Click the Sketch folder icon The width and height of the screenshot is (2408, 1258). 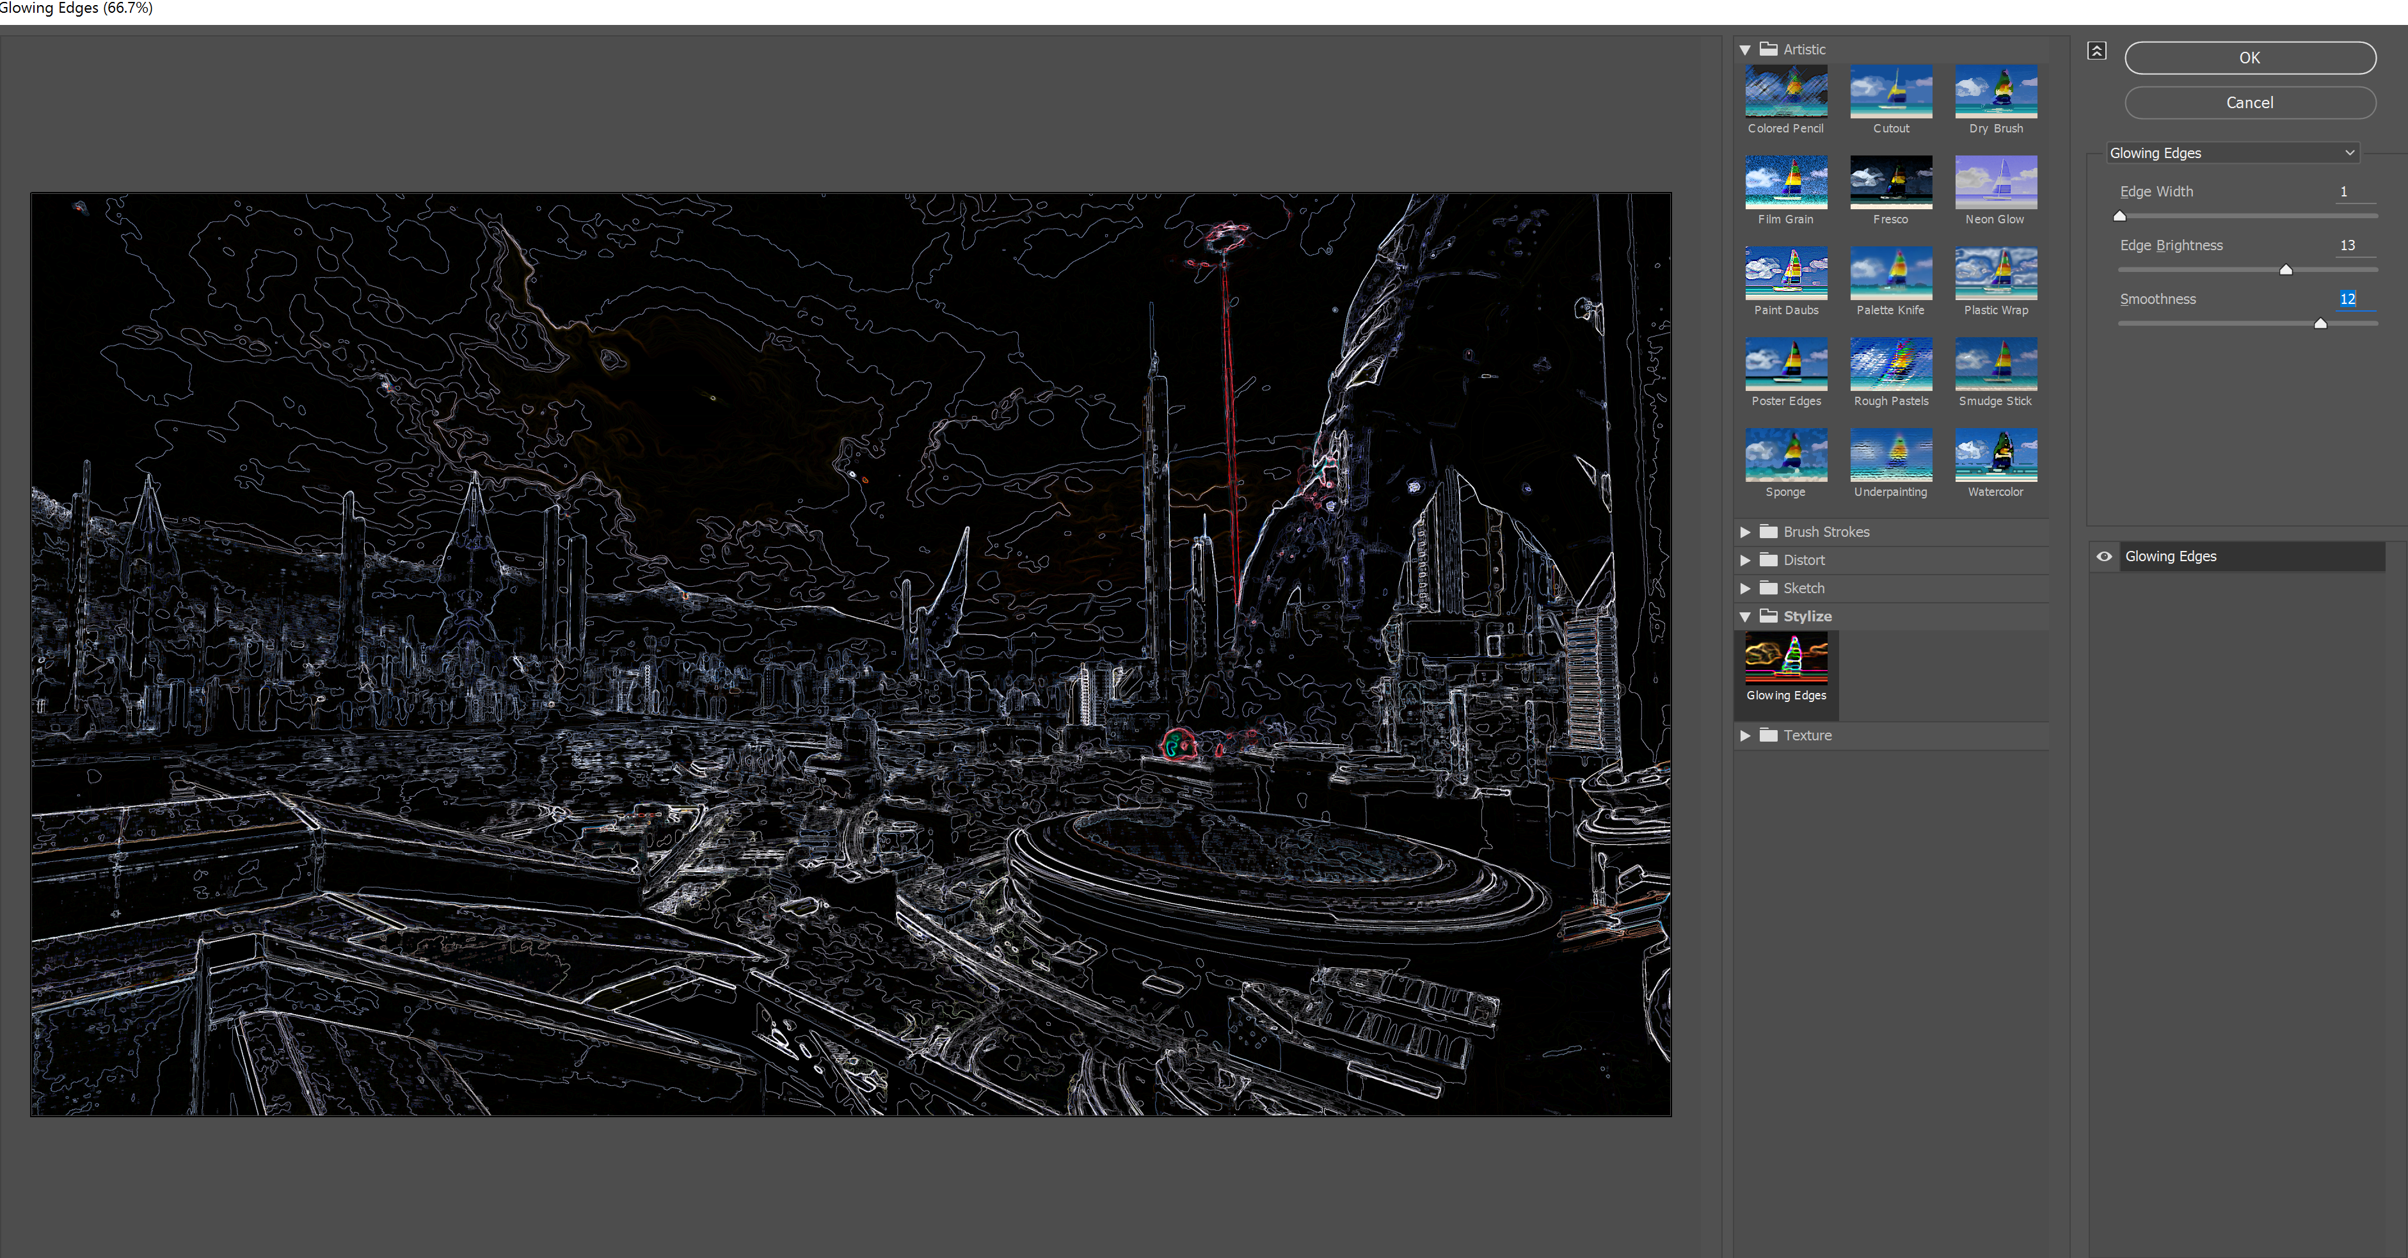tap(1767, 587)
